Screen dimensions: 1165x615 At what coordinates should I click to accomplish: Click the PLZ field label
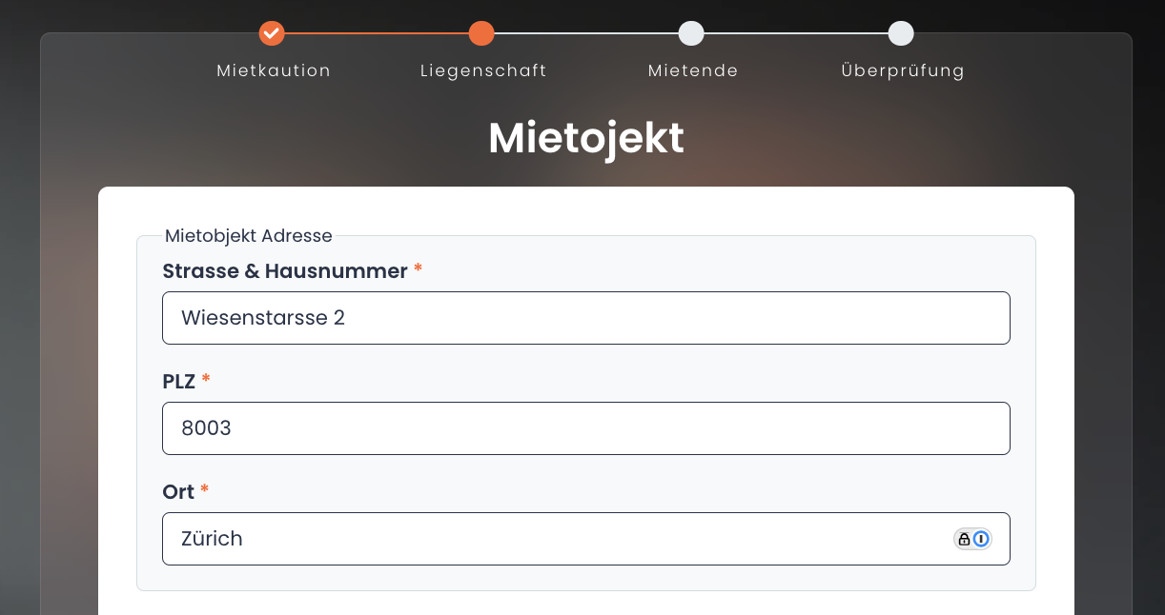point(179,382)
